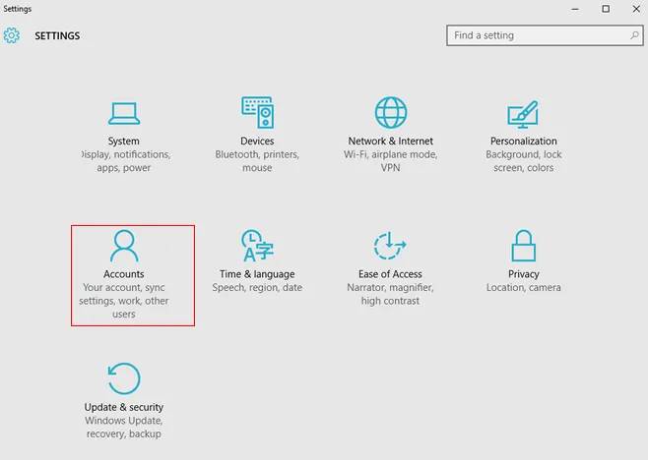Select the 'Update & security' text label
The image size is (648, 460).
point(124,407)
